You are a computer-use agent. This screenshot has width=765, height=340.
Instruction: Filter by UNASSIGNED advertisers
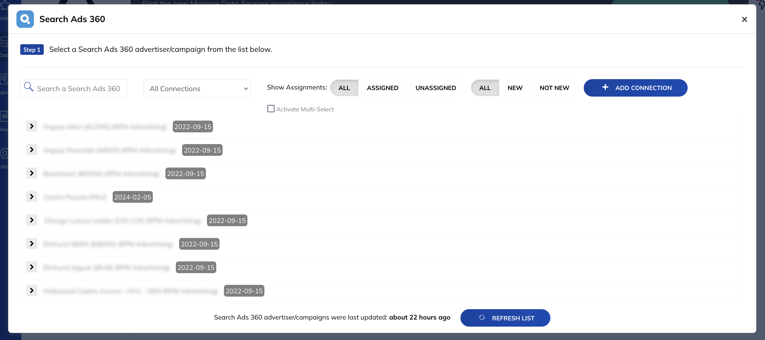point(436,88)
